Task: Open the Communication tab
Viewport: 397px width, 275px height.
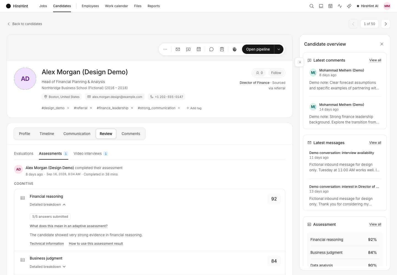Action: 77,134
